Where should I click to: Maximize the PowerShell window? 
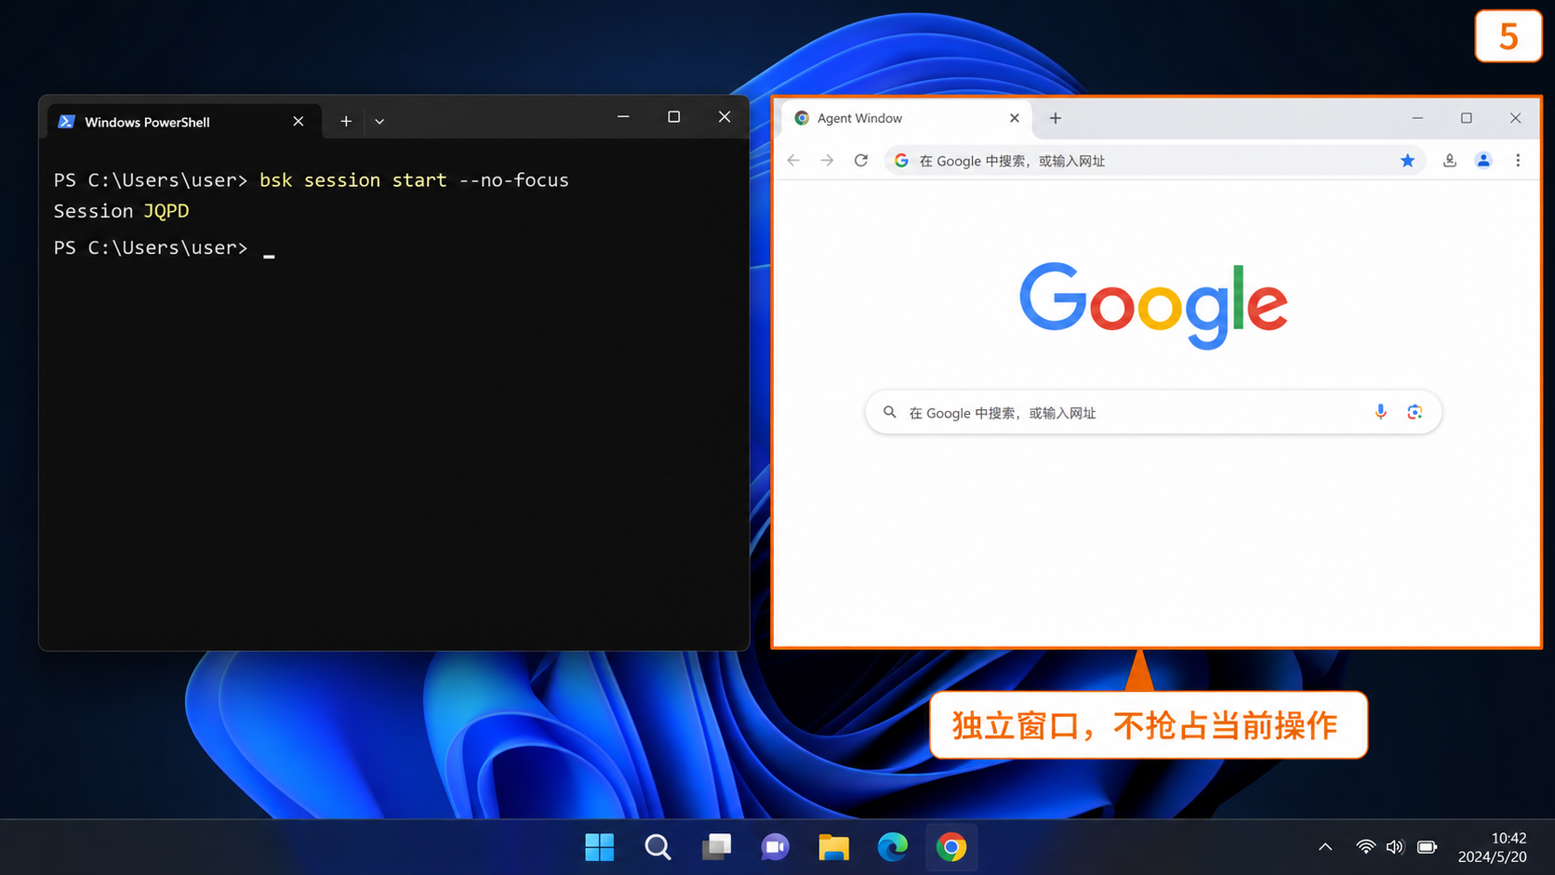(x=674, y=117)
